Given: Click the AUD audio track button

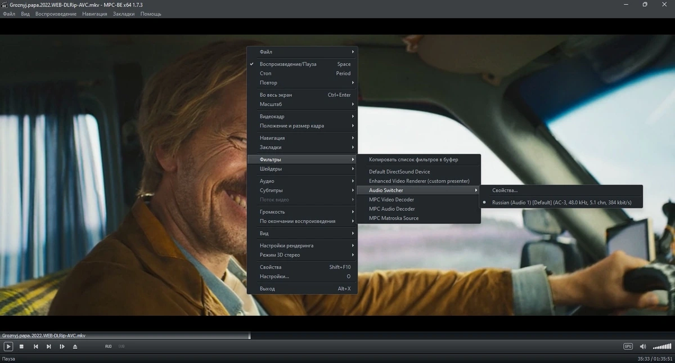Looking at the screenshot, I should click(x=109, y=347).
